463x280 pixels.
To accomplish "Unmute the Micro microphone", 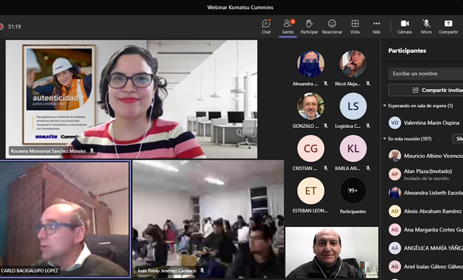I will point(426,27).
